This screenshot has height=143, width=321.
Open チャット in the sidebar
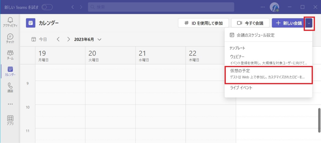coord(10,39)
